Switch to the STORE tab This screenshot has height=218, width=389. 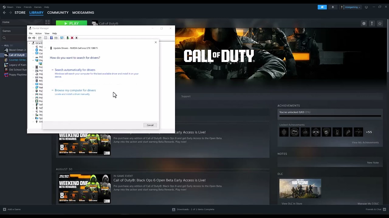coord(20,12)
